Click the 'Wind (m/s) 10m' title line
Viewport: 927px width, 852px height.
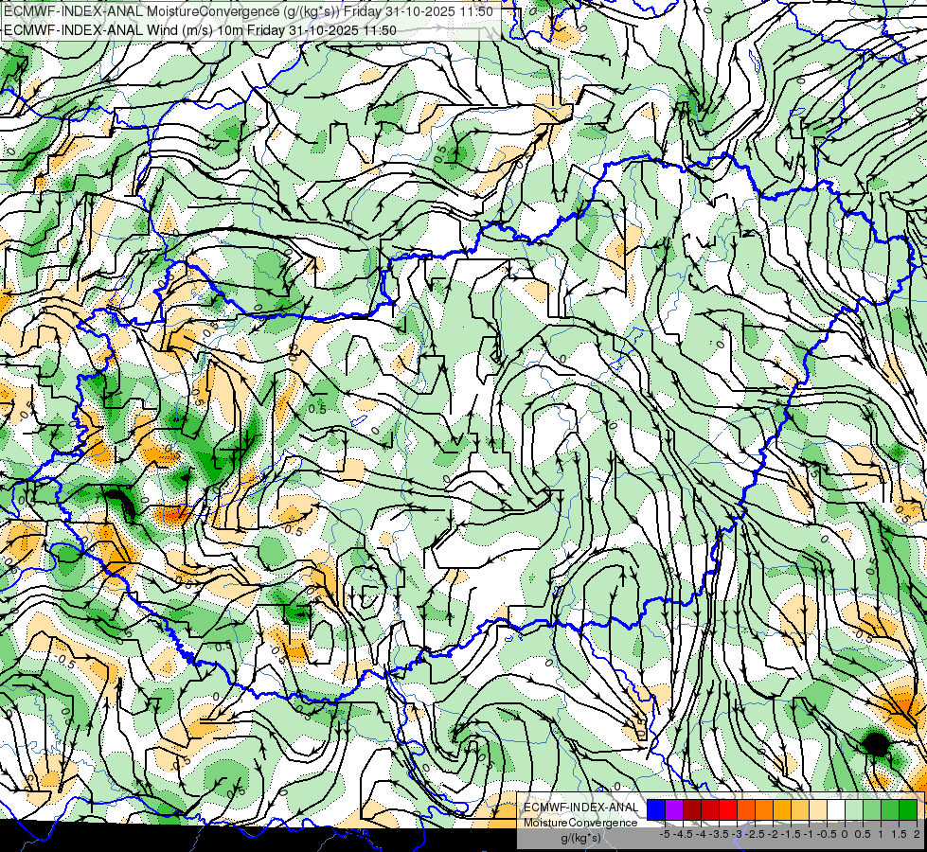tap(199, 30)
